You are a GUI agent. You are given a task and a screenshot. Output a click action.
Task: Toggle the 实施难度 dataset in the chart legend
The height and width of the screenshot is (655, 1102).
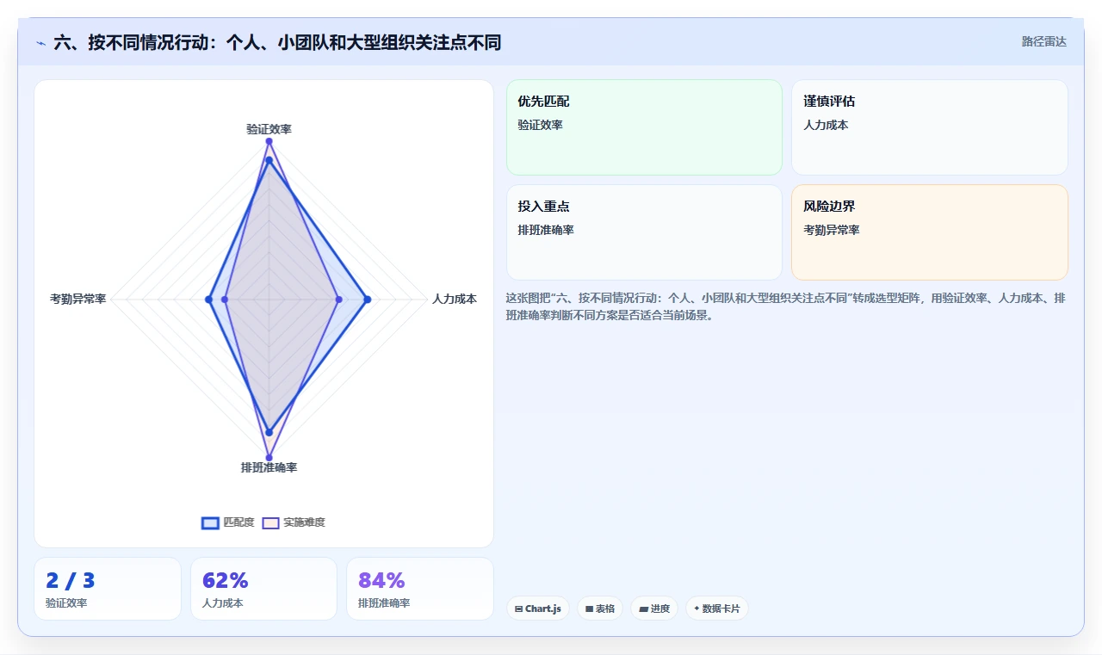[294, 522]
